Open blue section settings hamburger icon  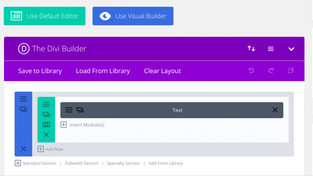[23, 99]
